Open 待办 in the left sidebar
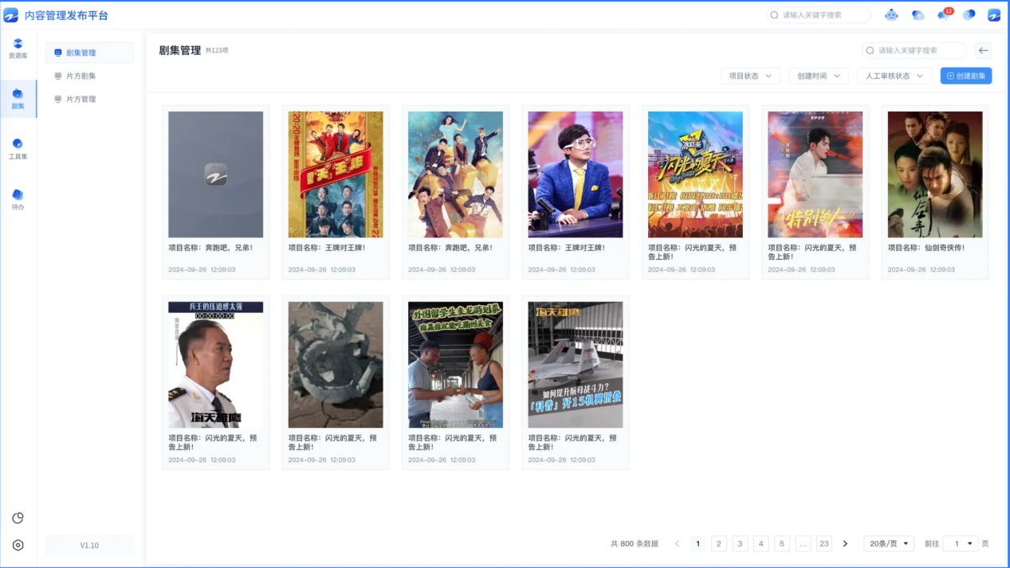This screenshot has height=568, width=1010. click(x=18, y=199)
